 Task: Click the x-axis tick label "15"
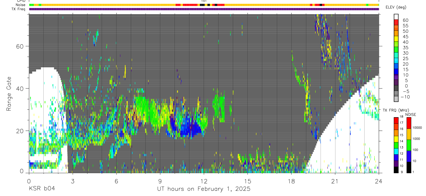point(247,181)
